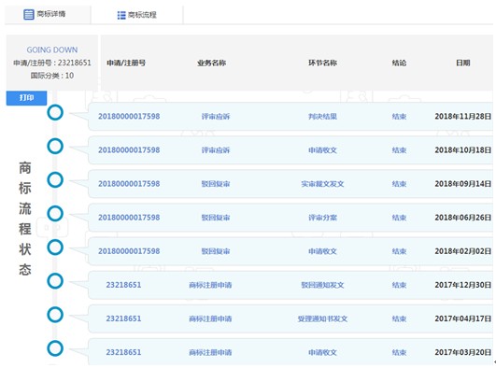Click 驳回复审 in the 2018年06月26日 row
This screenshot has height=368, width=496.
point(216,218)
